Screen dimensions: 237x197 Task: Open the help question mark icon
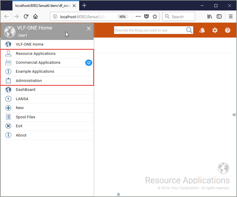(x=227, y=30)
